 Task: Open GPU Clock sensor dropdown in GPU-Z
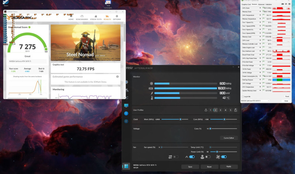[x=260, y=8]
